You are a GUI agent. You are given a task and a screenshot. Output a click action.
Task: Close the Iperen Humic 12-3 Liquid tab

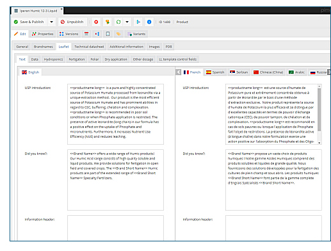click(61, 9)
